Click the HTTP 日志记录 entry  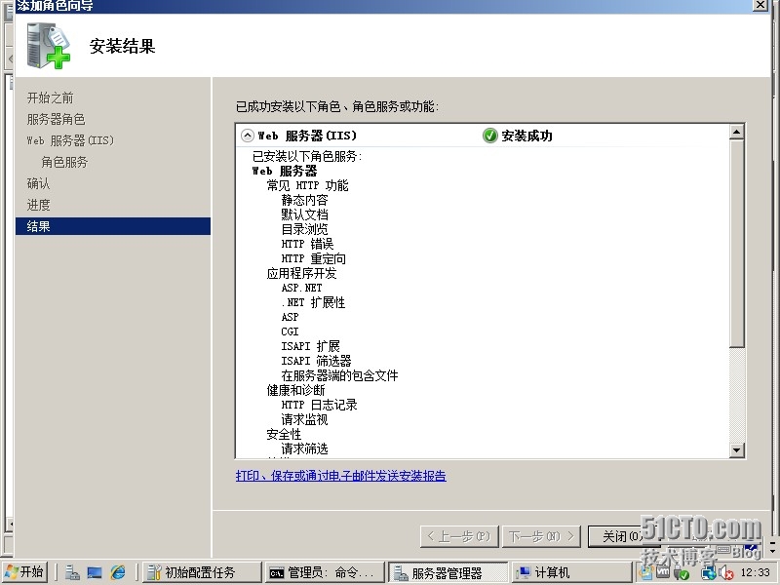click(319, 405)
